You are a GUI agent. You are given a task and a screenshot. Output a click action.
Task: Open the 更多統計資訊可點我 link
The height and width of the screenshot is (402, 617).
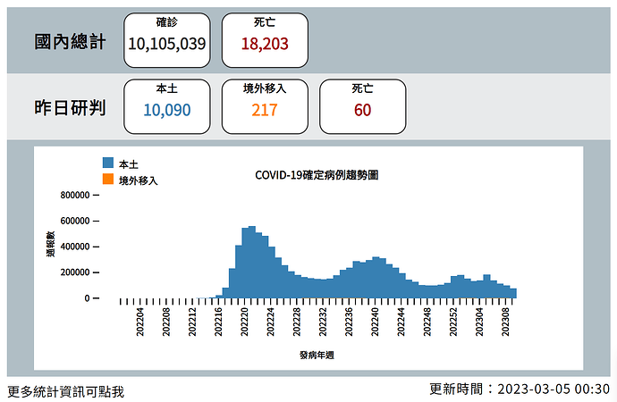65,391
